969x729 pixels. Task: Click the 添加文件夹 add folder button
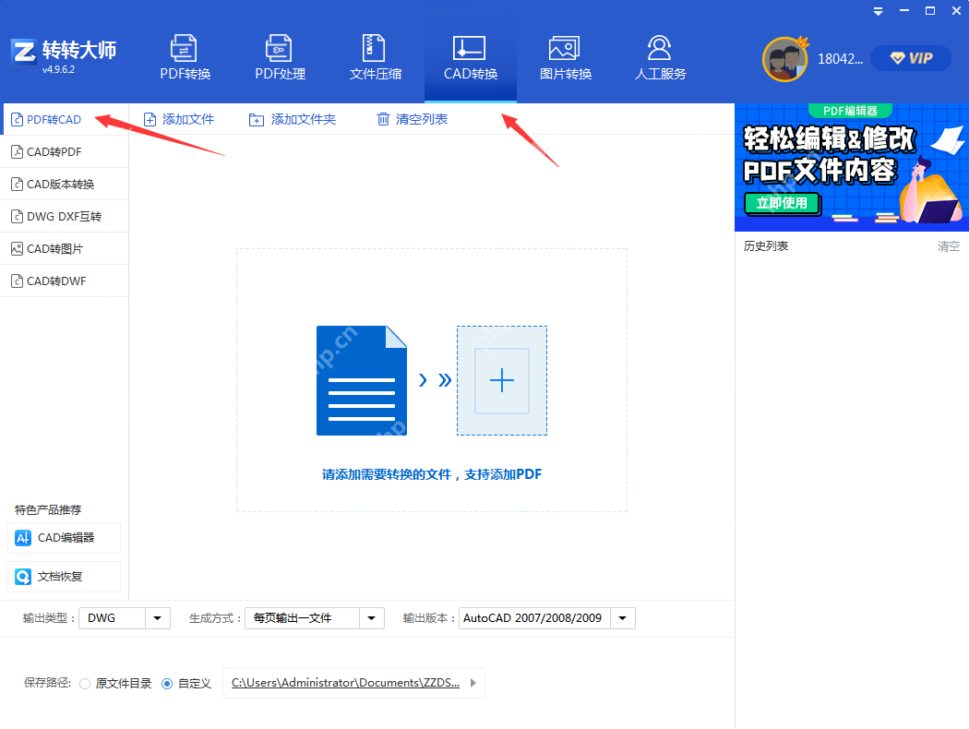(x=293, y=119)
